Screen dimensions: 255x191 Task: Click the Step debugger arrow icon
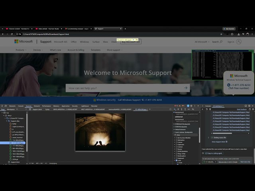[x=188, y=109]
